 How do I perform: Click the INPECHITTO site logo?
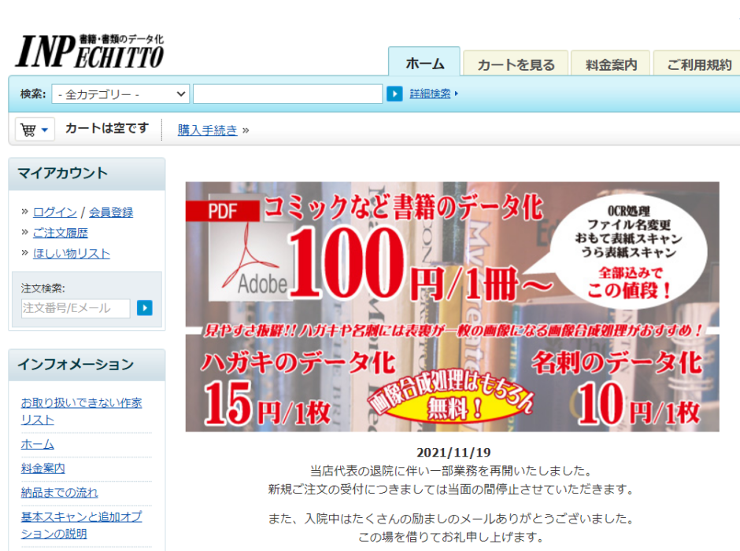[x=90, y=51]
